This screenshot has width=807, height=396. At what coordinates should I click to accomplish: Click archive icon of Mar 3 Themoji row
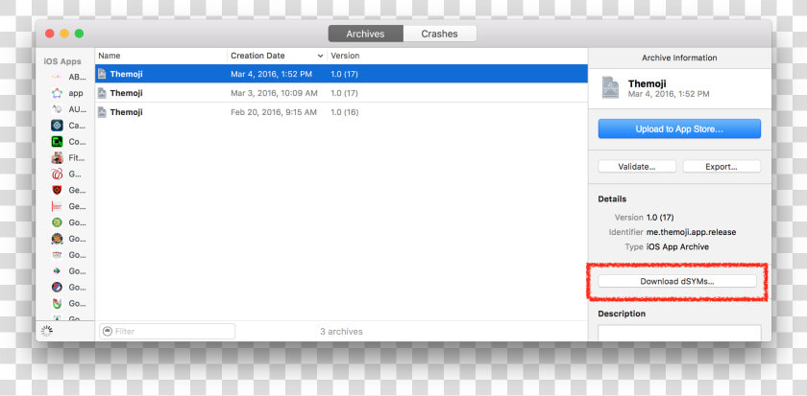(x=102, y=93)
